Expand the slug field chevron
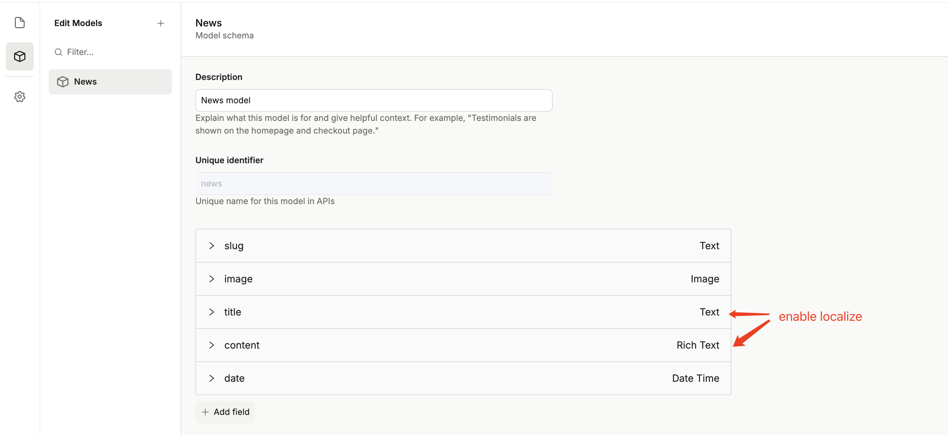Viewport: 948px width, 435px height. coord(212,246)
